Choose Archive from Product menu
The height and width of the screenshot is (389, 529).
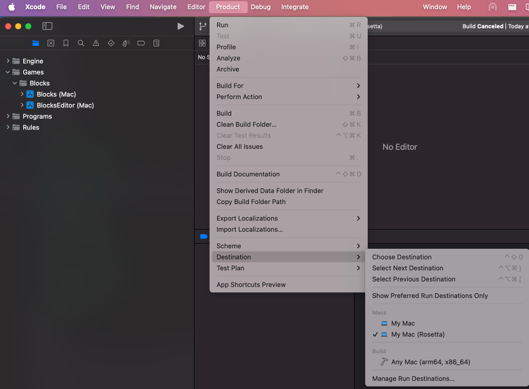[x=288, y=69]
